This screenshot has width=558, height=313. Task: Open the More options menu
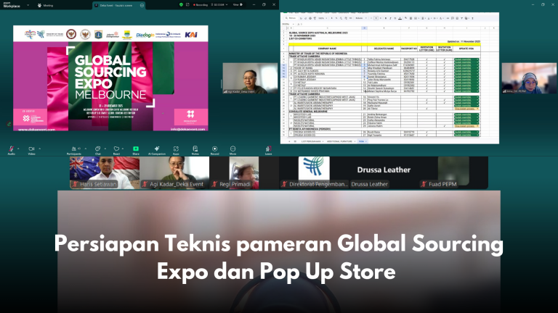pyautogui.click(x=232, y=149)
